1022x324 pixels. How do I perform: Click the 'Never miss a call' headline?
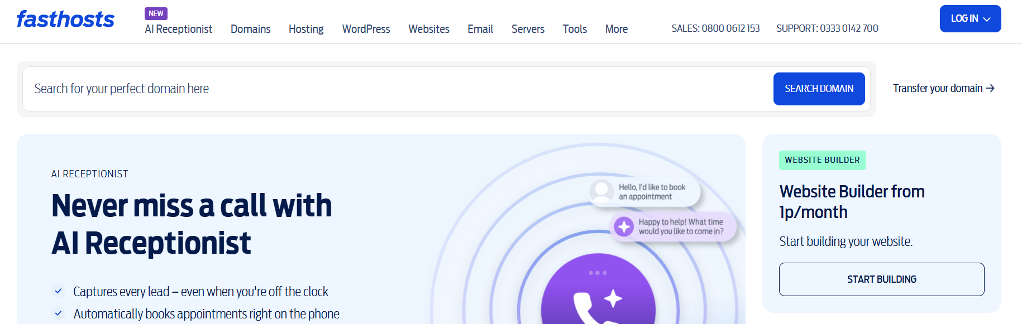192,224
